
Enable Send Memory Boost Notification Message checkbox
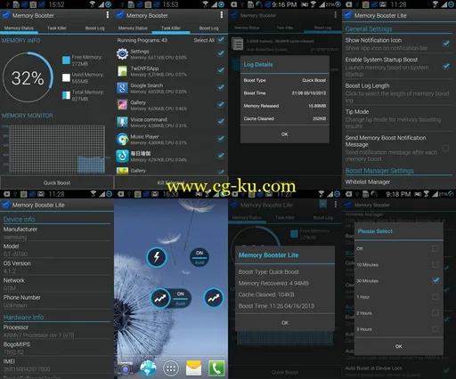[445, 148]
